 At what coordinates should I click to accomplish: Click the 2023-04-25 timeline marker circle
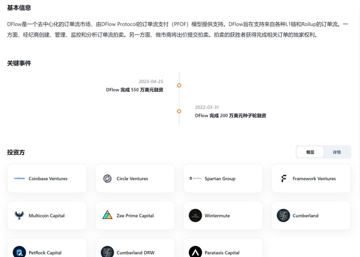(179, 85)
